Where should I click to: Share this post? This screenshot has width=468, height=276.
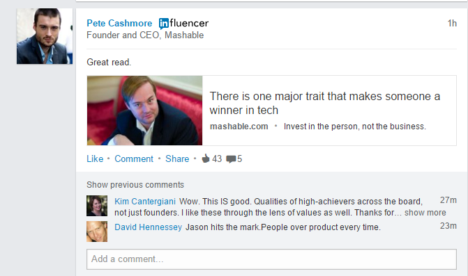pyautogui.click(x=177, y=159)
